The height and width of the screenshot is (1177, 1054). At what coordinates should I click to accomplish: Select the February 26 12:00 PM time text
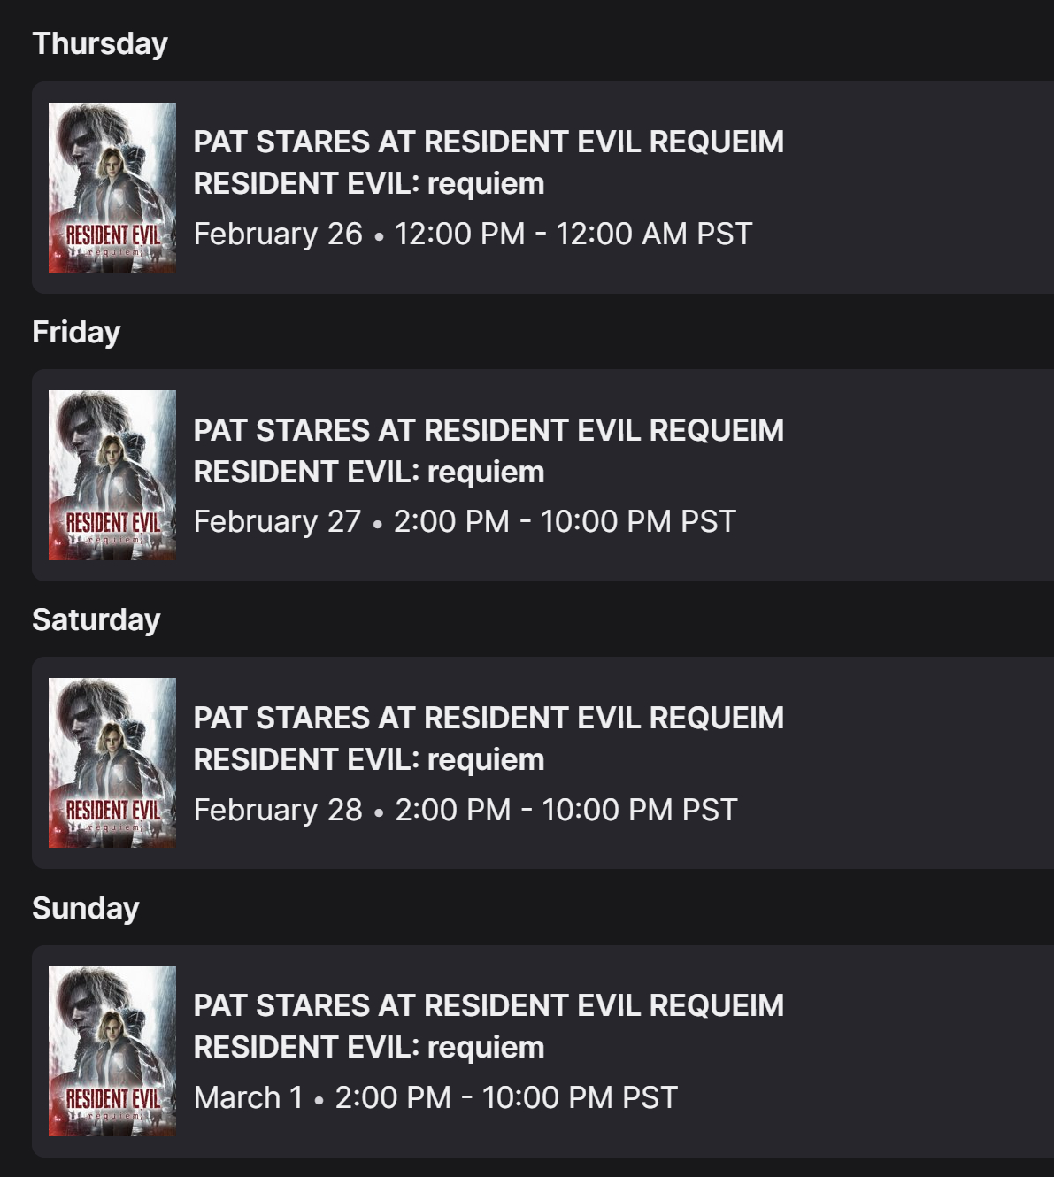coord(473,235)
